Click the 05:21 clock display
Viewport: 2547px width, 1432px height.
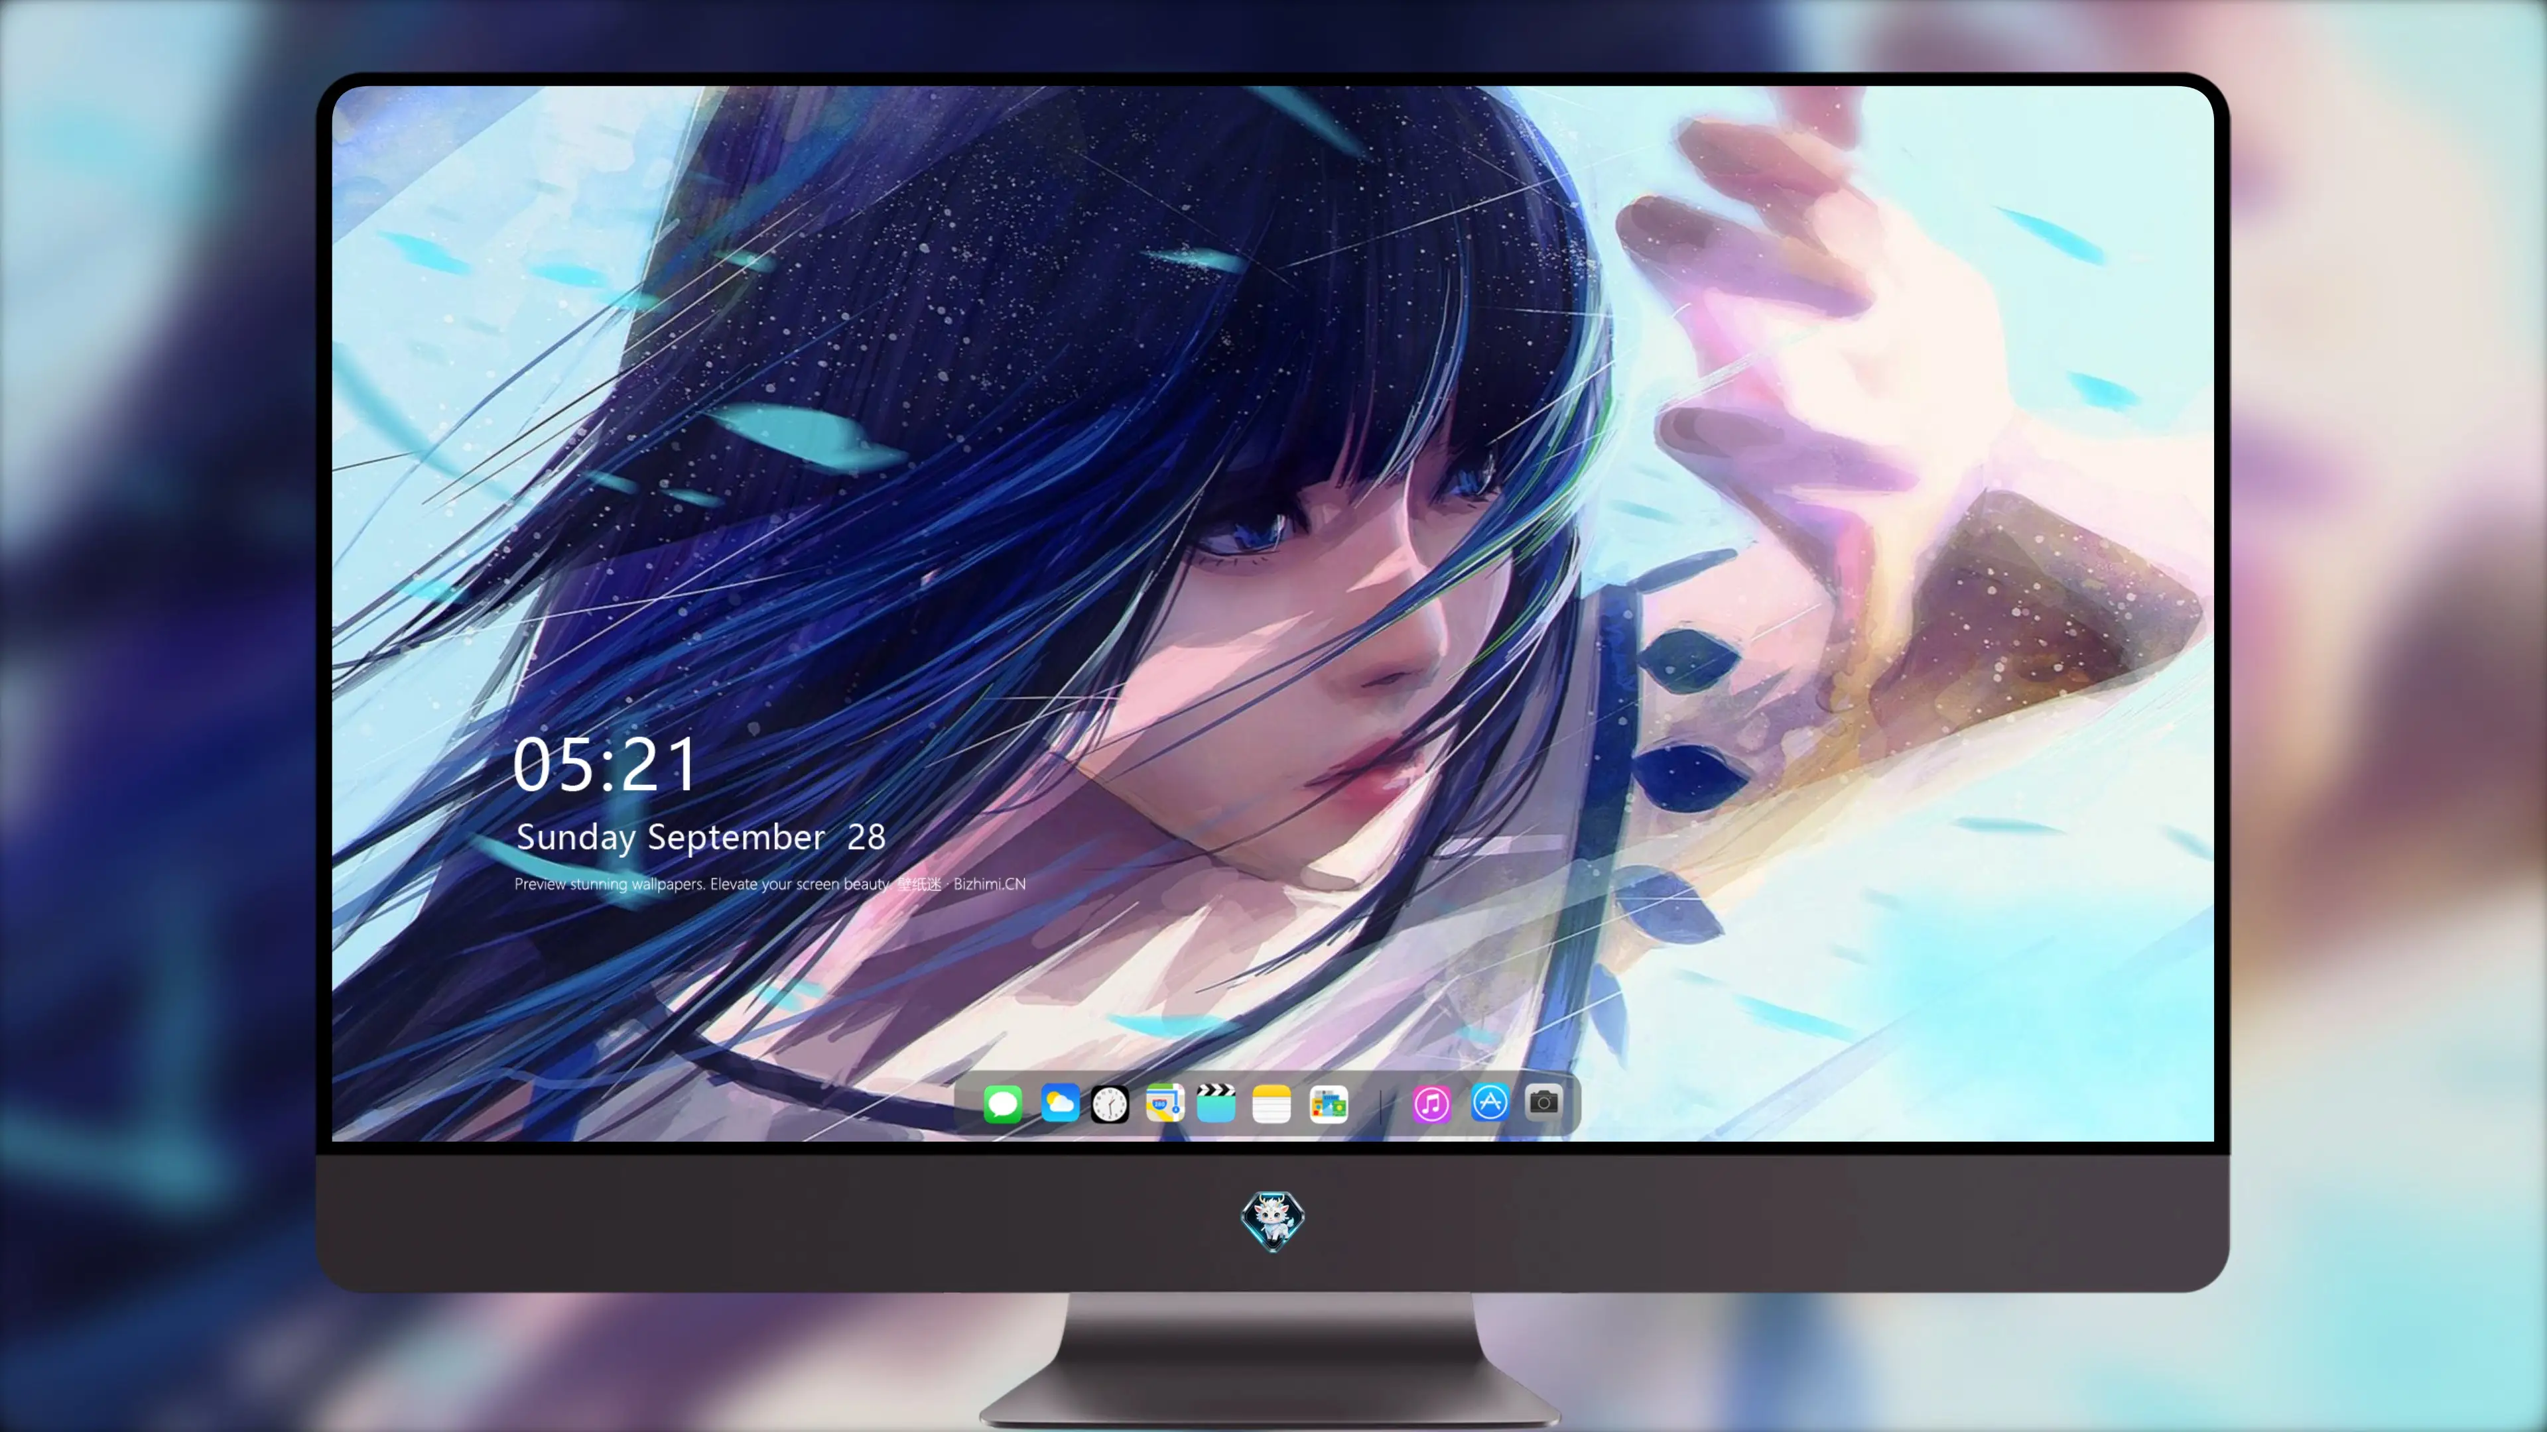pyautogui.click(x=604, y=765)
